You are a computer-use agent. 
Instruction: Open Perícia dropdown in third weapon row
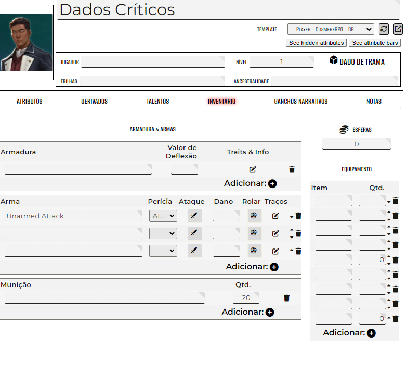(x=163, y=251)
